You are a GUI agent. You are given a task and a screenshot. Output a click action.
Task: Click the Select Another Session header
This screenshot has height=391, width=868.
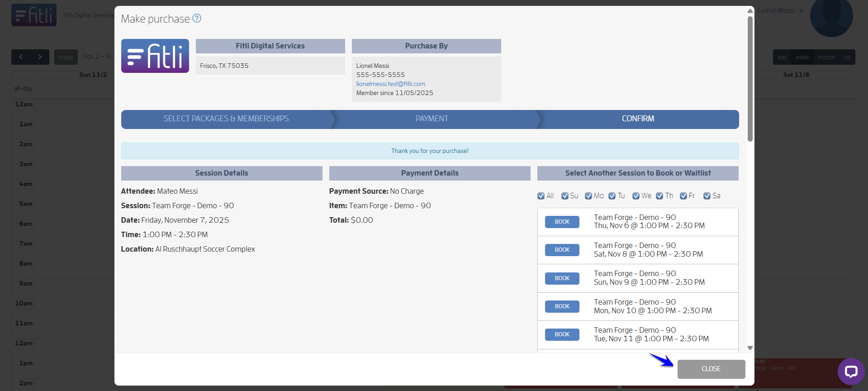pos(638,173)
